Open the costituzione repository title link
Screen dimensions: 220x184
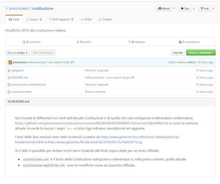(43, 8)
